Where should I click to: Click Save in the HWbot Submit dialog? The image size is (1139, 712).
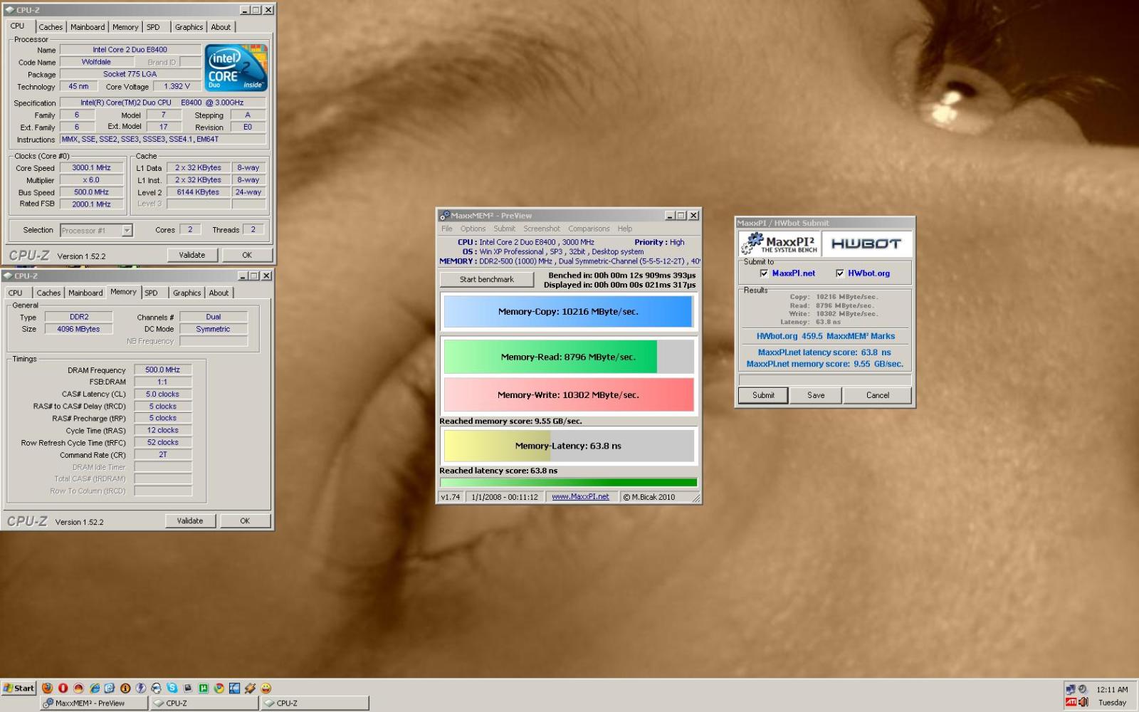[x=816, y=395]
